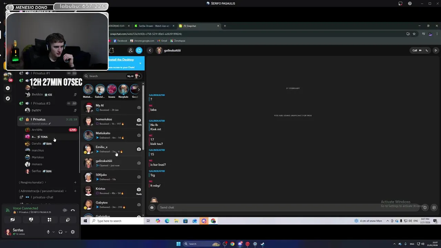
Task: Open My AI button beside search
Action: coord(134,76)
